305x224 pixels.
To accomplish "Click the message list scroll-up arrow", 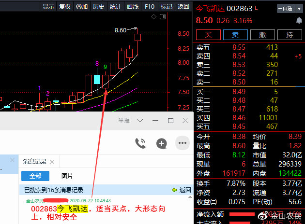I will [190, 197].
